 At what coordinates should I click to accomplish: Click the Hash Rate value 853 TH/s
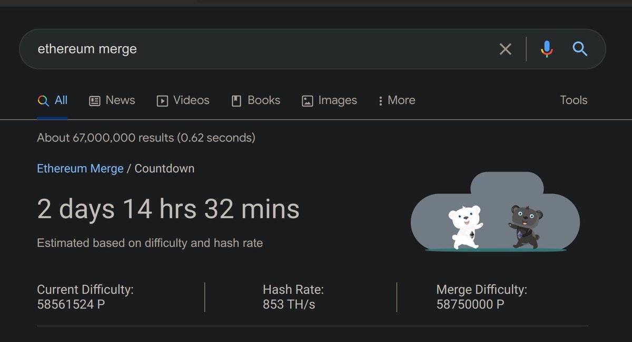pos(289,304)
